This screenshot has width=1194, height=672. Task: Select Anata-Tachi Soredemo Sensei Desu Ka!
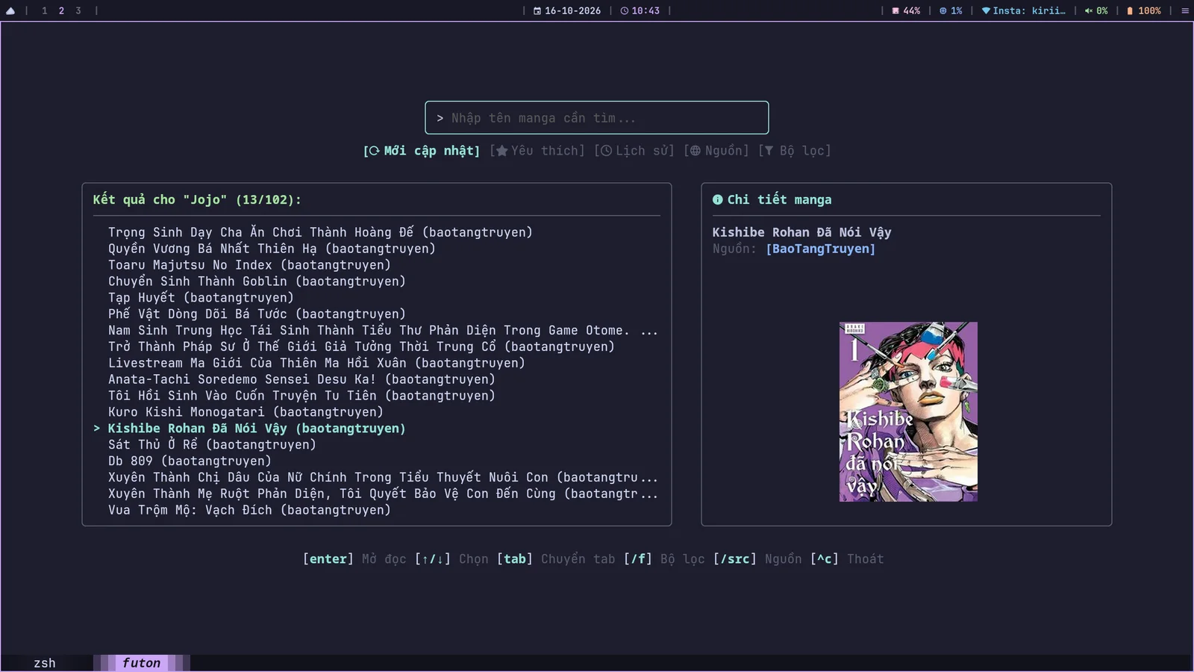tap(301, 379)
